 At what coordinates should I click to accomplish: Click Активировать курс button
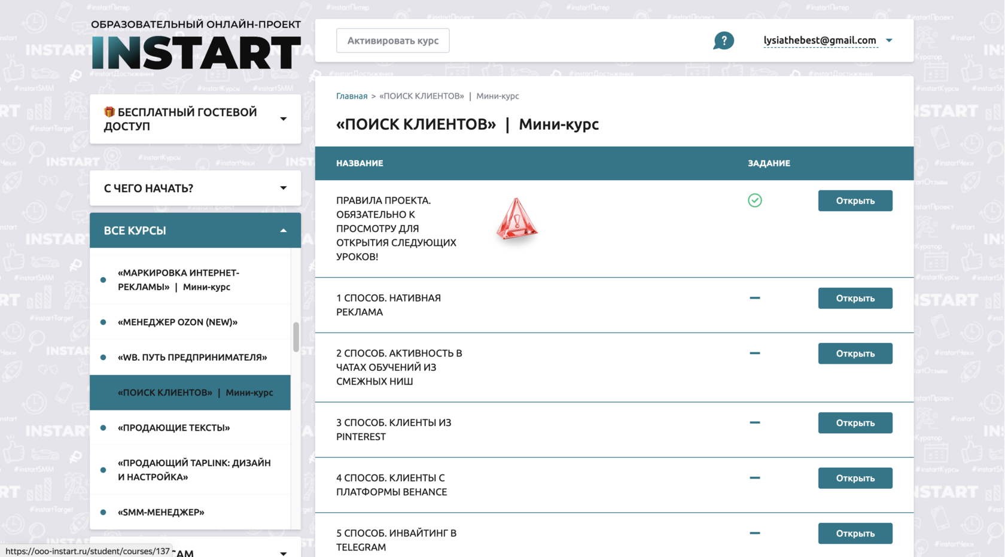click(x=392, y=41)
